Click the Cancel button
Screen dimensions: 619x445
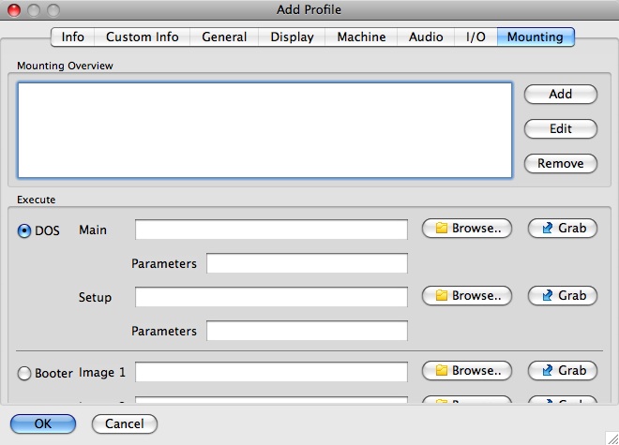click(125, 424)
